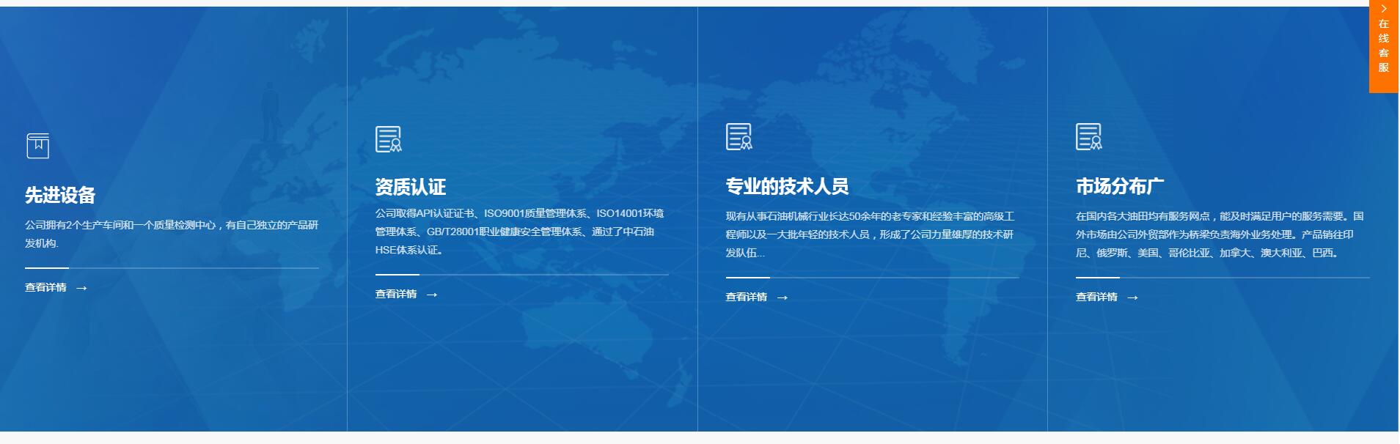This screenshot has height=444, width=1400.
Task: Click the certificate icon above 资质认证
Action: pos(388,139)
